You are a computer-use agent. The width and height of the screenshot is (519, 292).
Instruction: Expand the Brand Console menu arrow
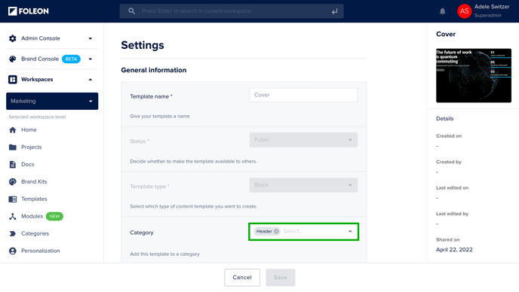91,59
